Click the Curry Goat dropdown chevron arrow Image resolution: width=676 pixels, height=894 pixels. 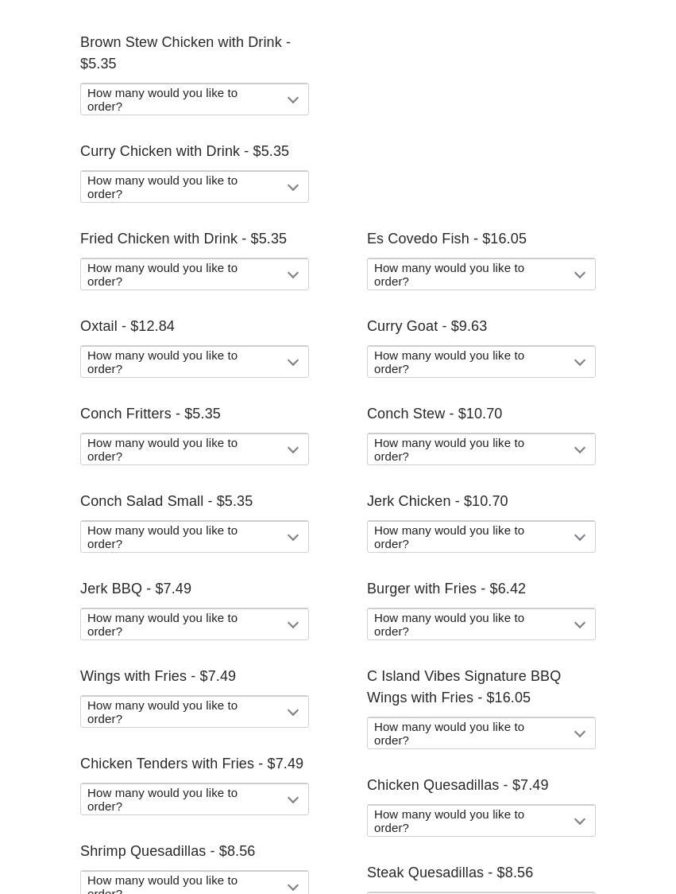(x=580, y=363)
